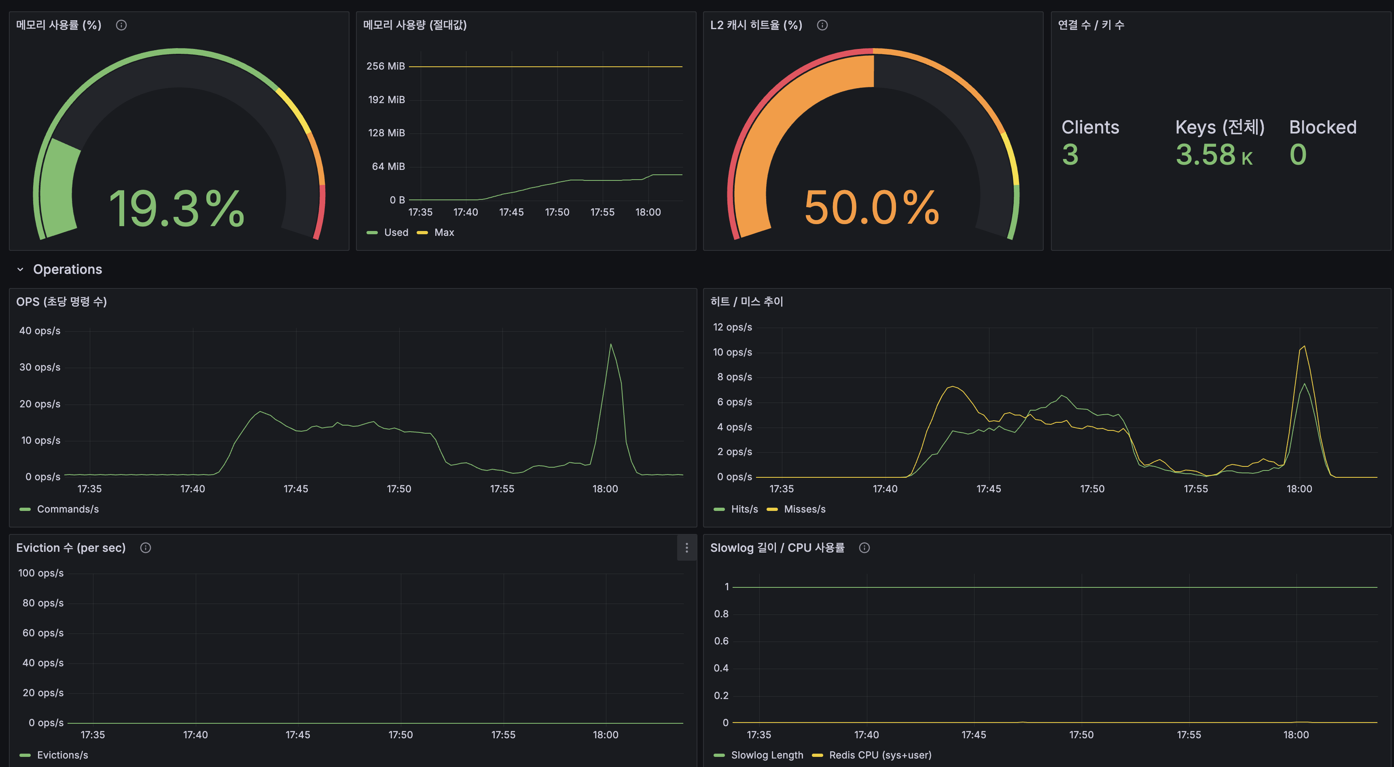The image size is (1394, 767).
Task: Open three-dot menu on Eviction panel
Action: pyautogui.click(x=687, y=548)
